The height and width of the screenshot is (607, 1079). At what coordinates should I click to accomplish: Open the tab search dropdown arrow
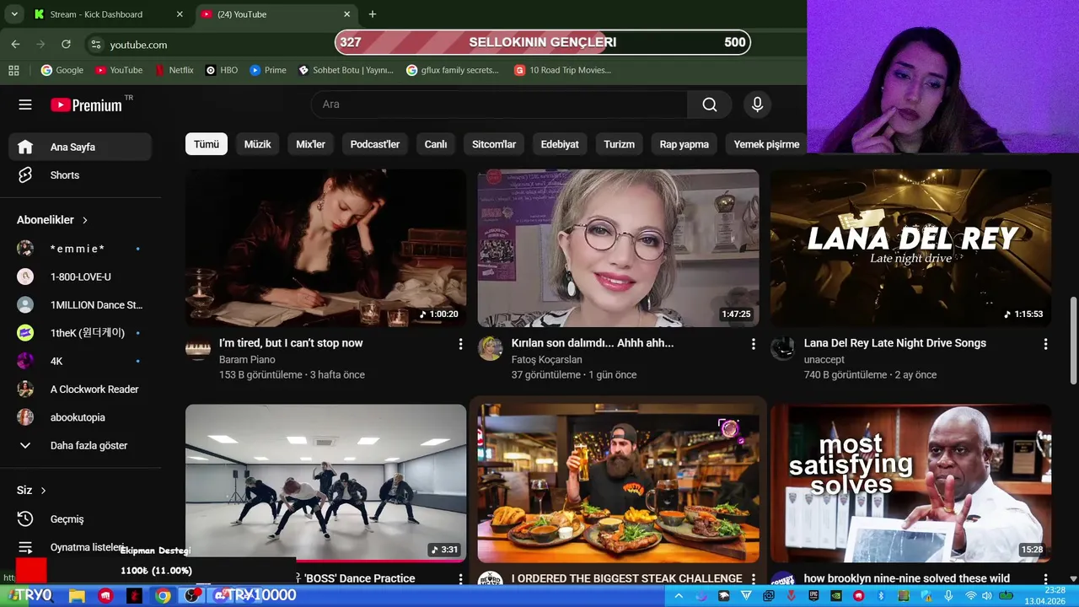point(14,14)
